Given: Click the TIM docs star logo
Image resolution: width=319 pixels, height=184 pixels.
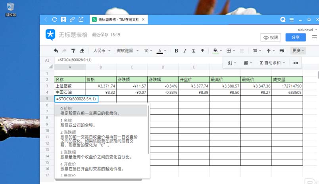Looking at the screenshot, I should click(x=50, y=35).
